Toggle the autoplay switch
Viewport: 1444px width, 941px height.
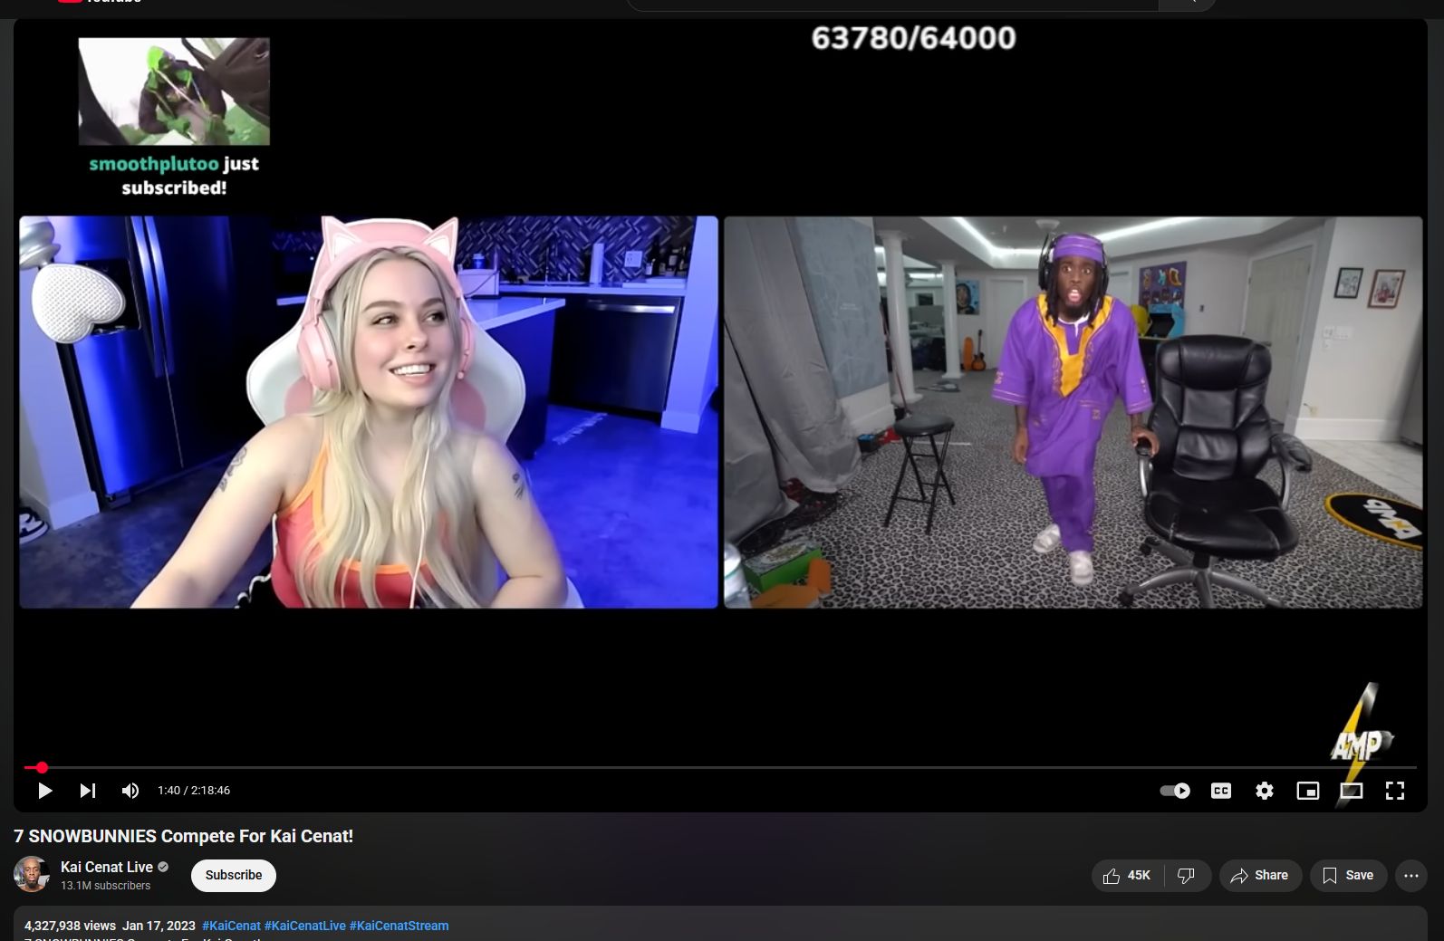click(x=1175, y=791)
